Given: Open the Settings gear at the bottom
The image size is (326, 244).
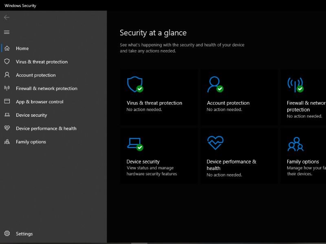Looking at the screenshot, I should (6, 234).
